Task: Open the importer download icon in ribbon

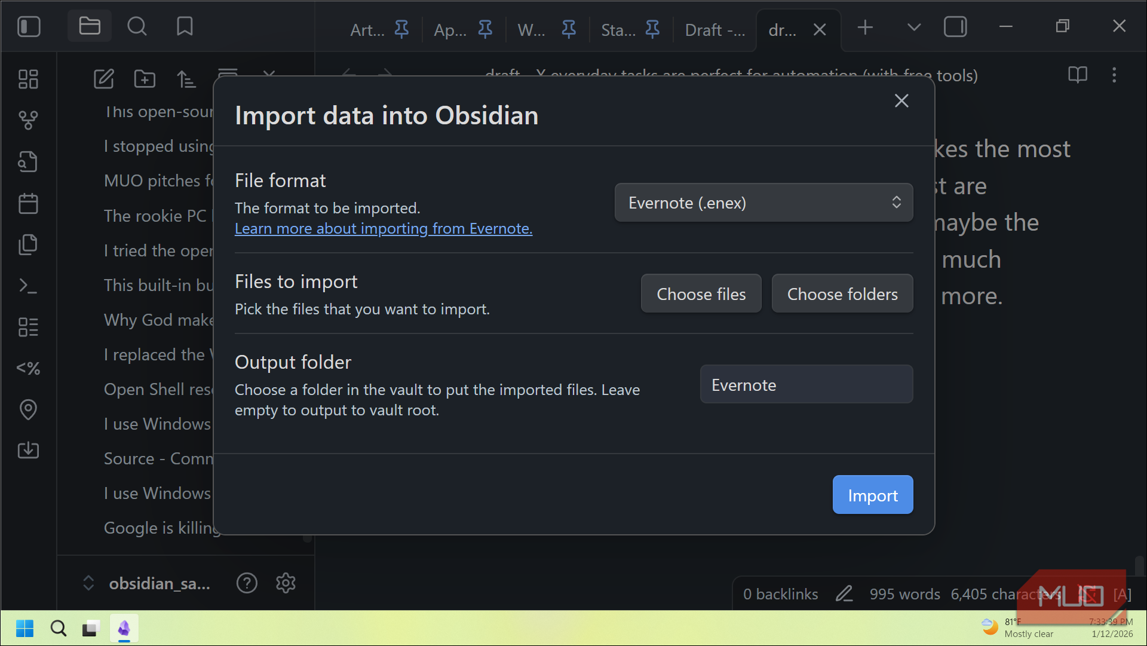Action: click(x=28, y=450)
